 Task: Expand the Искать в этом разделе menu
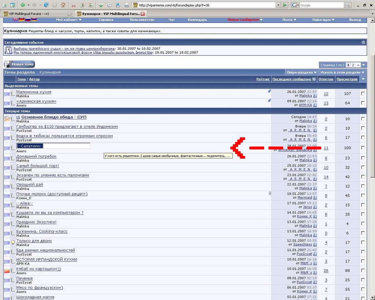pyautogui.click(x=342, y=73)
